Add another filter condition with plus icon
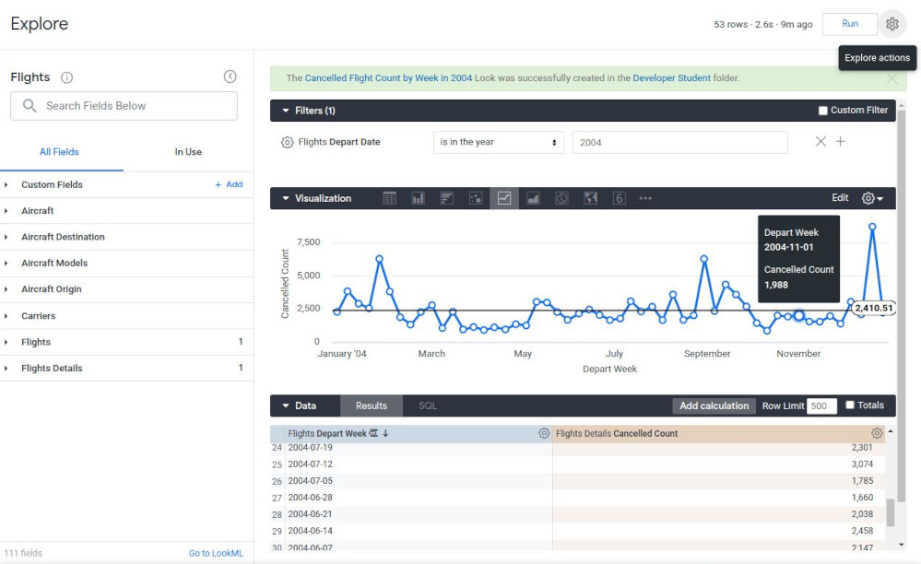 (x=841, y=141)
